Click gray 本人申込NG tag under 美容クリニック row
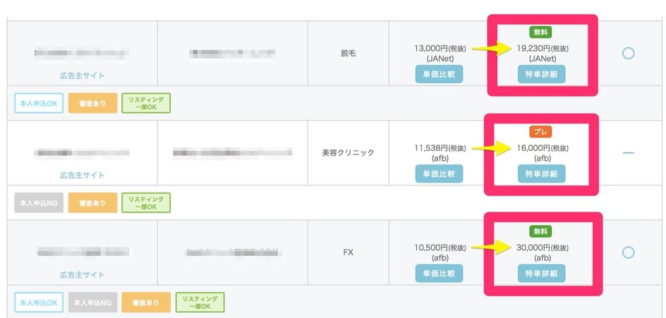 pos(39,203)
